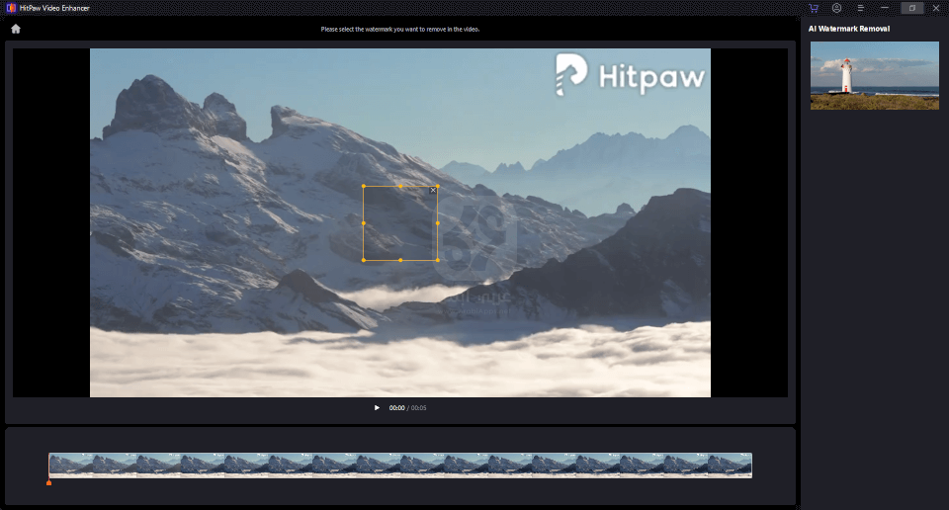Viewport: 949px width, 510px height.
Task: Click the HitPaw Video Enhancer app logo
Action: [11, 8]
